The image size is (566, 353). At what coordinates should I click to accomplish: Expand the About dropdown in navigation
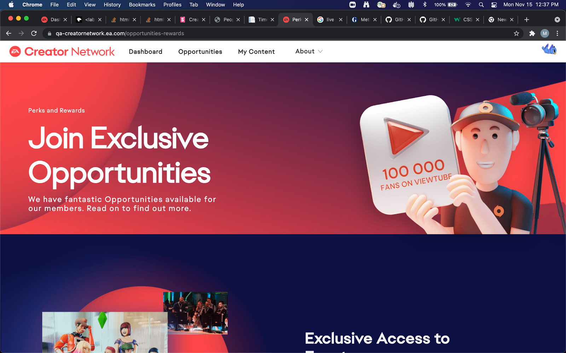point(309,52)
